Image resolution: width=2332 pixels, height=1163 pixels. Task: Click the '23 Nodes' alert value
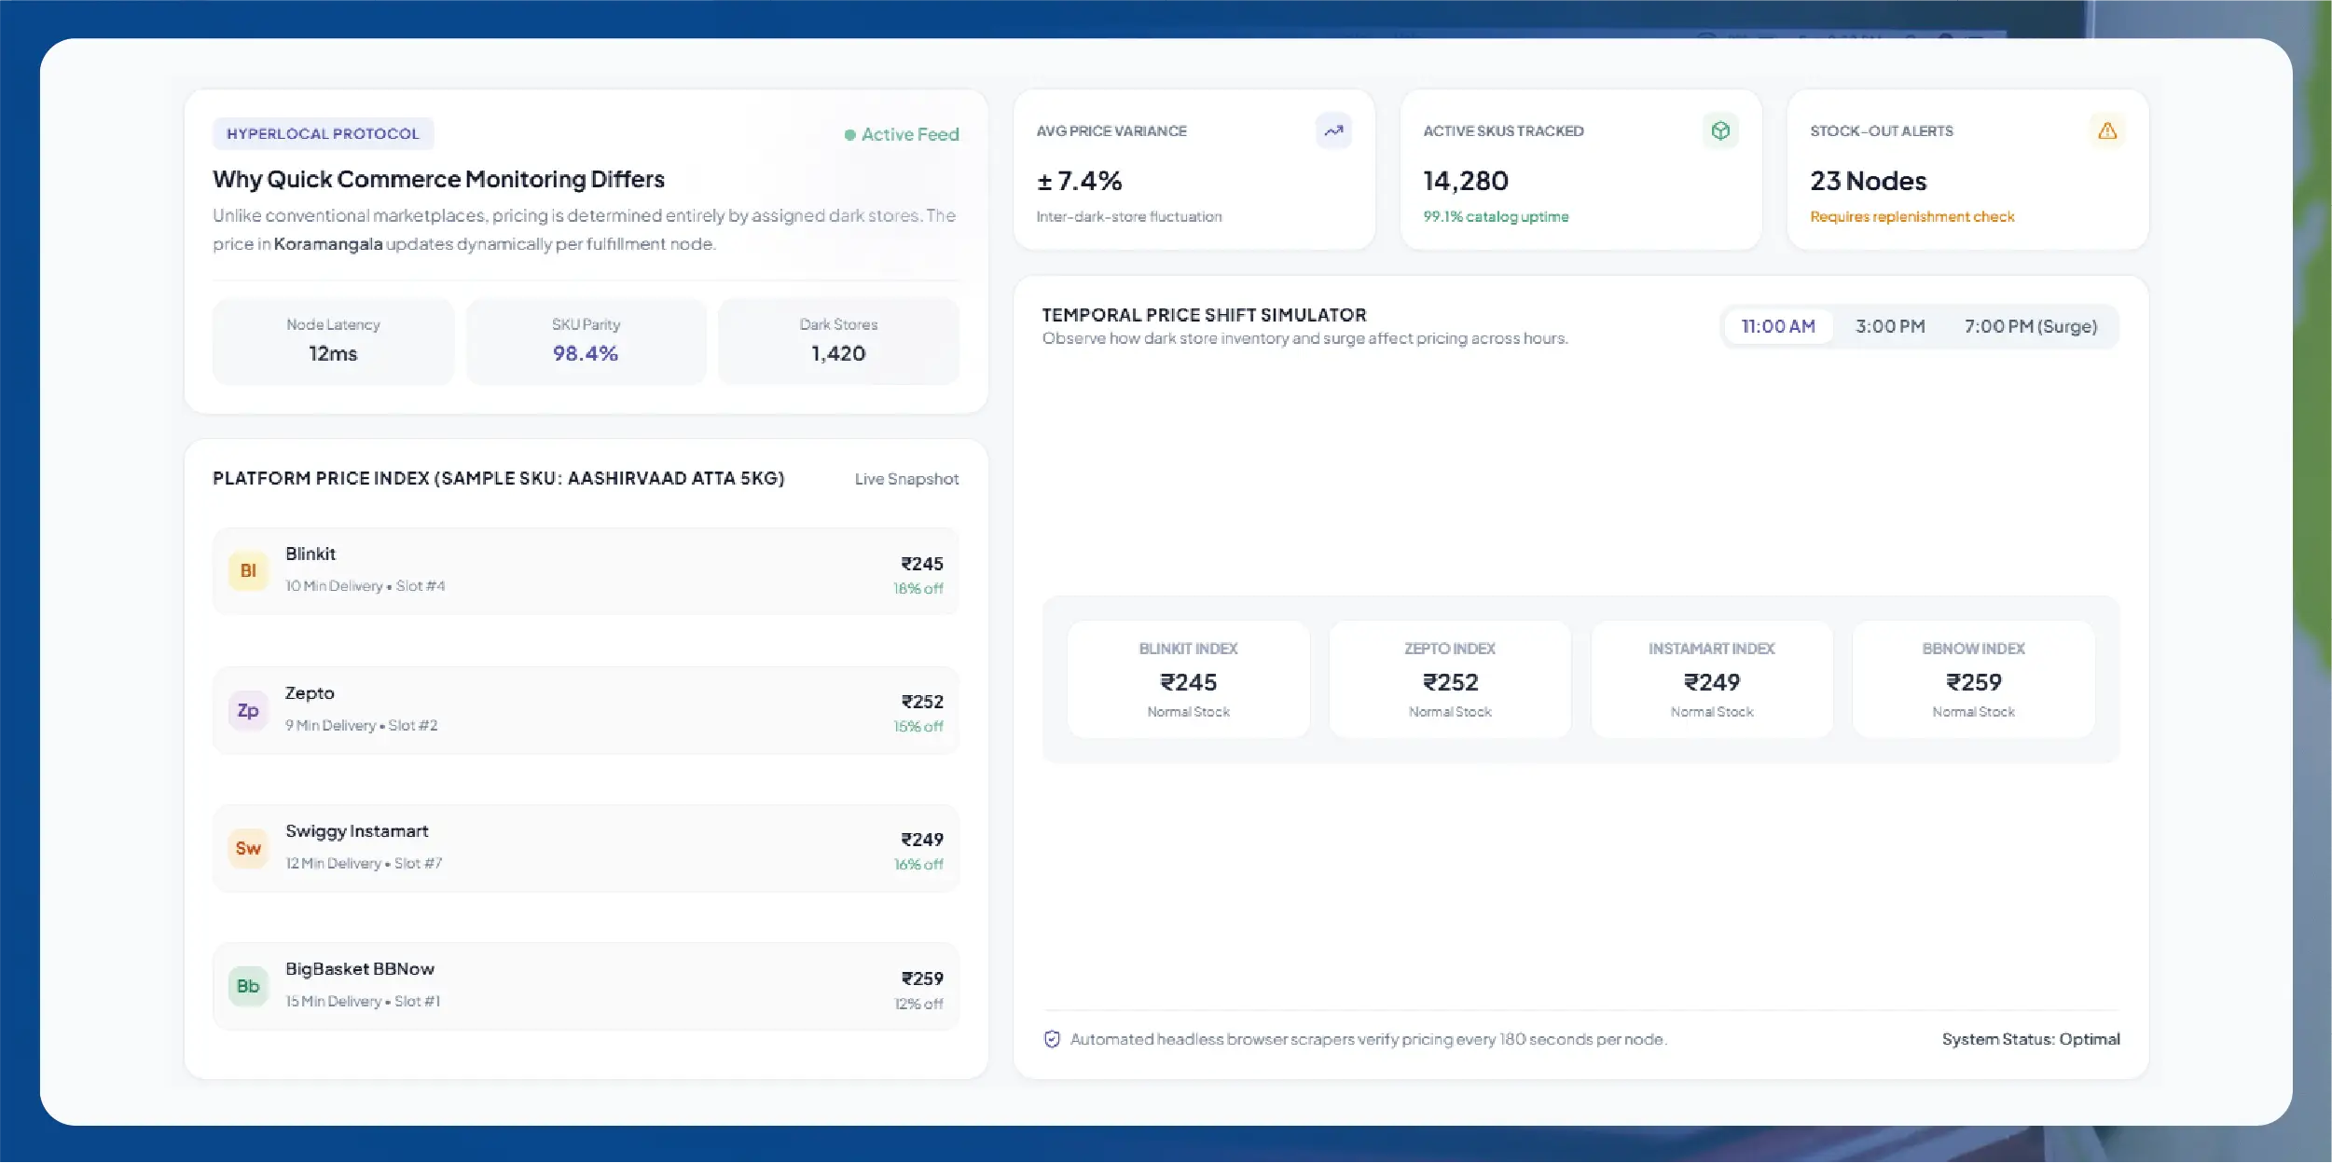tap(1869, 181)
